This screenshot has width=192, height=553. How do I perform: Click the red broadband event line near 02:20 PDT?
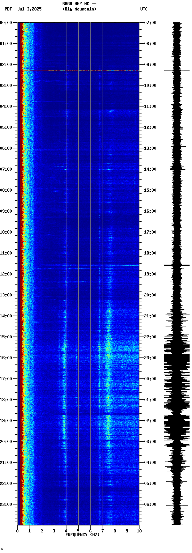pos(81,71)
